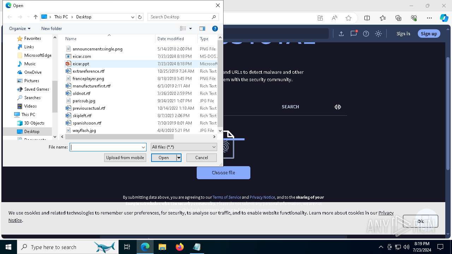Open the Organize menu
452x254 pixels.
pyautogui.click(x=20, y=29)
